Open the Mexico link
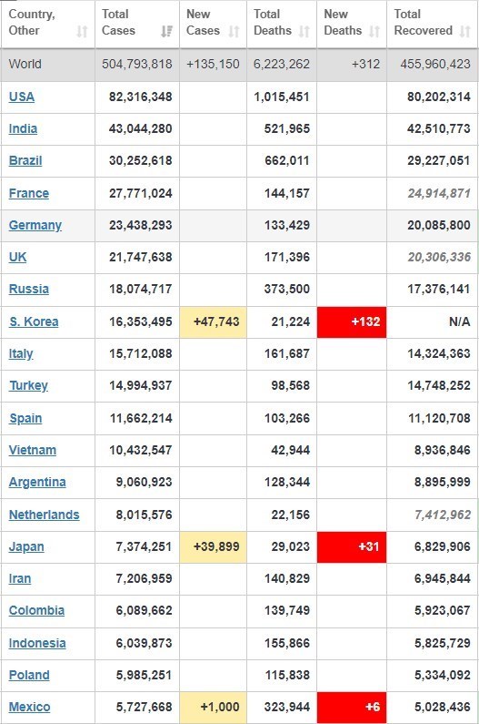This screenshot has width=479, height=724. click(29, 707)
